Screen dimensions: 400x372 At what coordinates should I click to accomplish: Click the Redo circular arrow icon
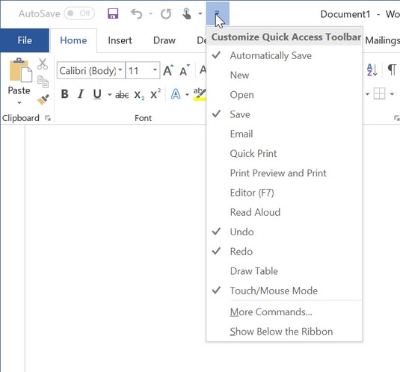point(166,13)
